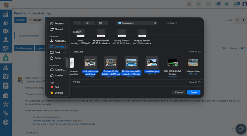Screen dimensions: 247x136
Task: Select Murphy Randall ver2025 Ats.docx file
Action: [142, 42]
